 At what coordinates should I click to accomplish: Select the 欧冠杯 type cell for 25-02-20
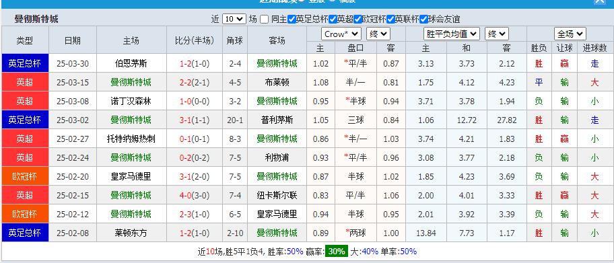(x=25, y=176)
